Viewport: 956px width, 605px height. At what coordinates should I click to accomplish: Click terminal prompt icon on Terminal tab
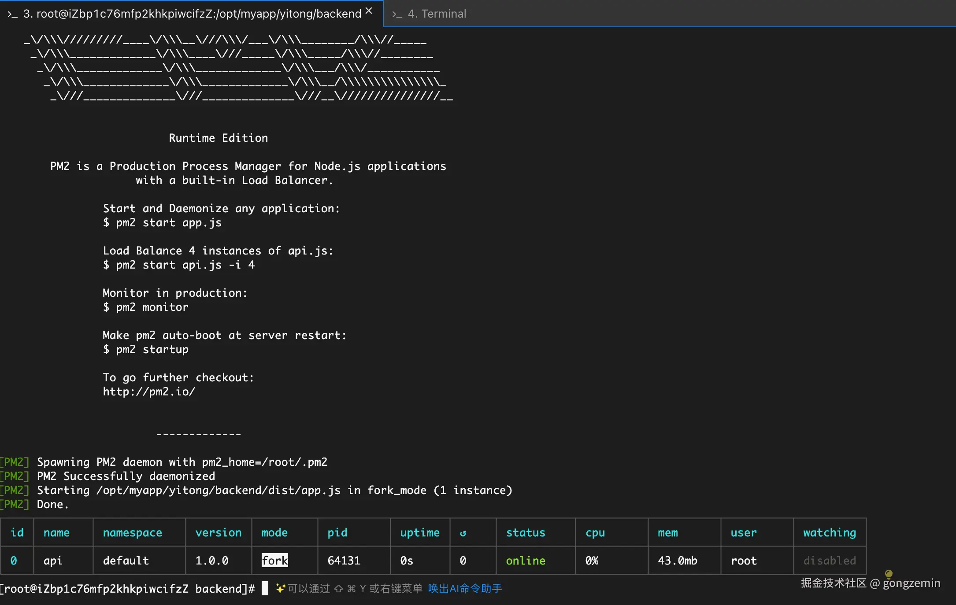click(397, 15)
